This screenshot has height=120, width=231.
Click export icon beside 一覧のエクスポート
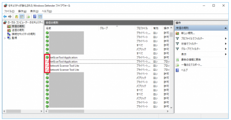[x=177, y=65]
